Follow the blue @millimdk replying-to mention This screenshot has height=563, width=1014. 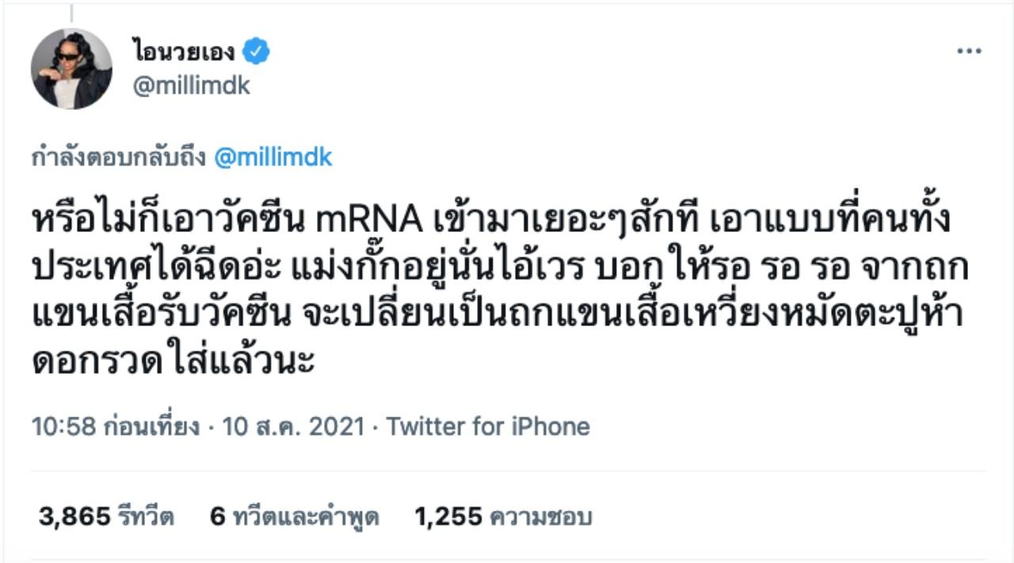[273, 158]
